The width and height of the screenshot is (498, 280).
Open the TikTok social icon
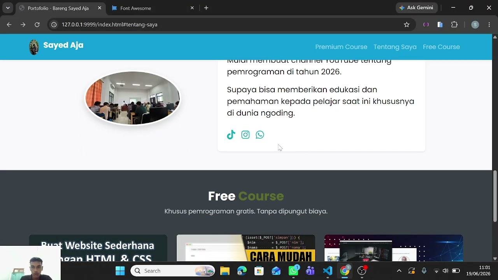click(x=231, y=135)
